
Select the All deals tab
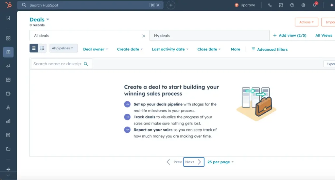coord(90,36)
